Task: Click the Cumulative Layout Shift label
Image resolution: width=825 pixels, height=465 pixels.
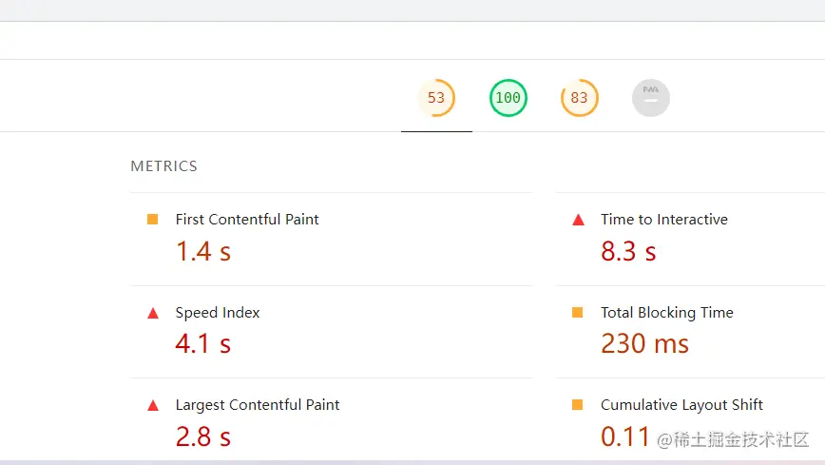Action: pyautogui.click(x=681, y=405)
